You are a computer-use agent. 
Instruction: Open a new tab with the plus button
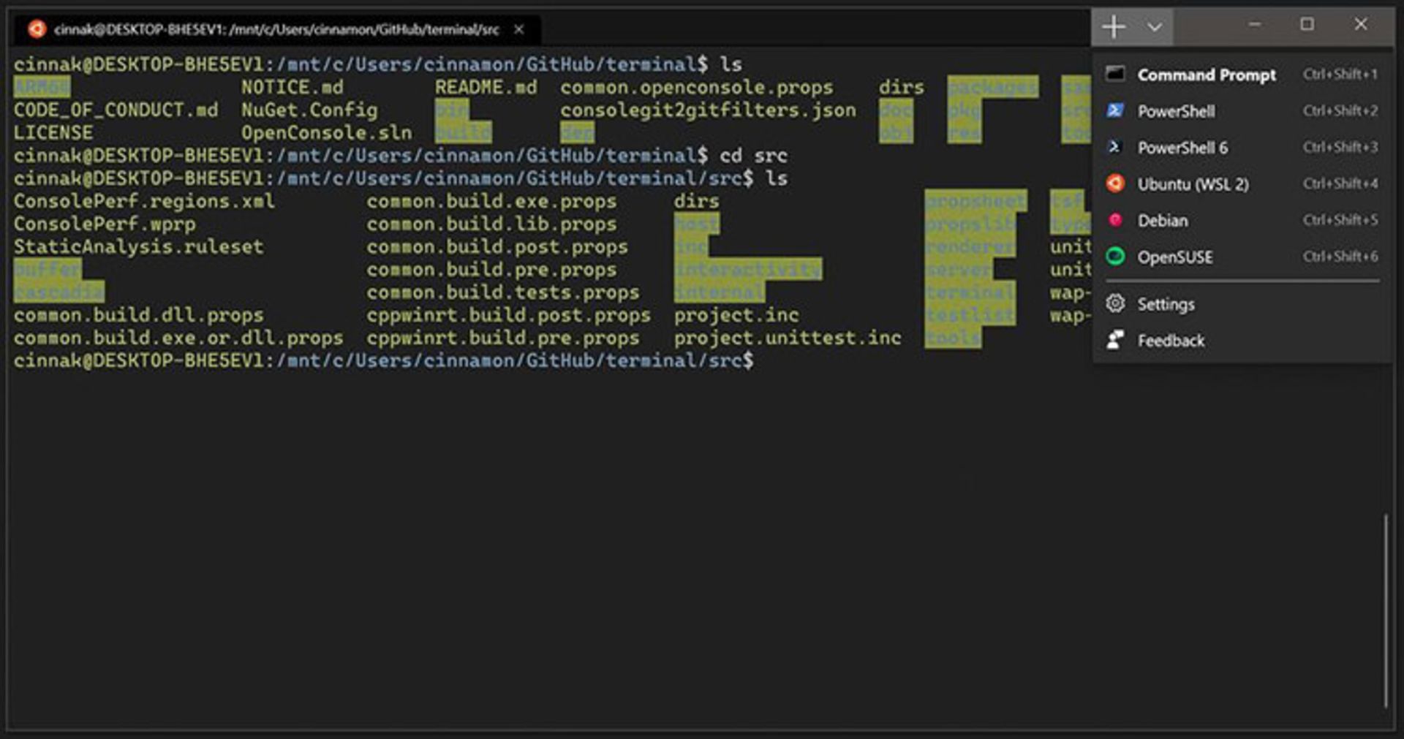pyautogui.click(x=1114, y=26)
